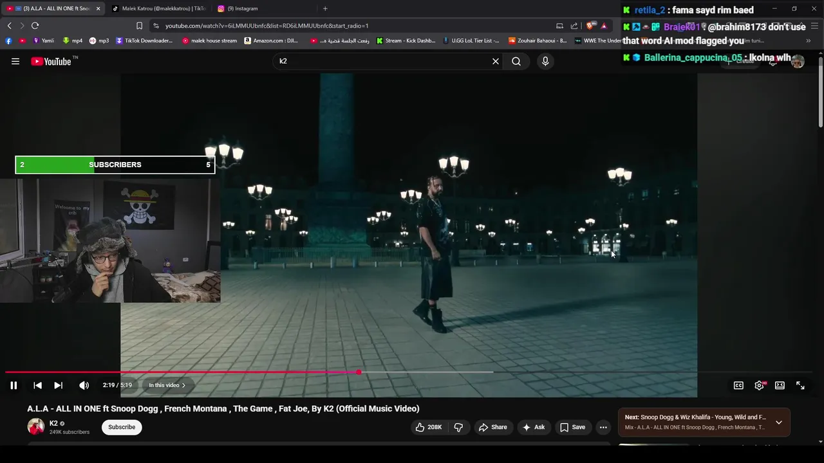Viewport: 824px width, 463px height.
Task: Like the video with 208K likes
Action: 428,427
